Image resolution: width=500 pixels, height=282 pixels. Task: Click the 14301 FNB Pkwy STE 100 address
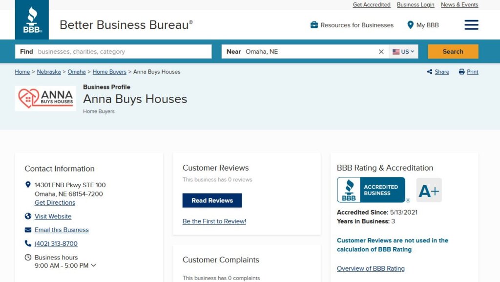[70, 185]
